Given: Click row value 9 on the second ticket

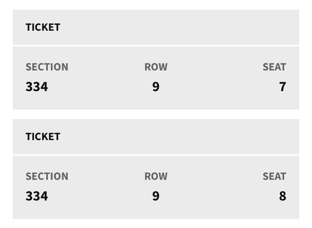Looking at the screenshot, I should (156, 196).
